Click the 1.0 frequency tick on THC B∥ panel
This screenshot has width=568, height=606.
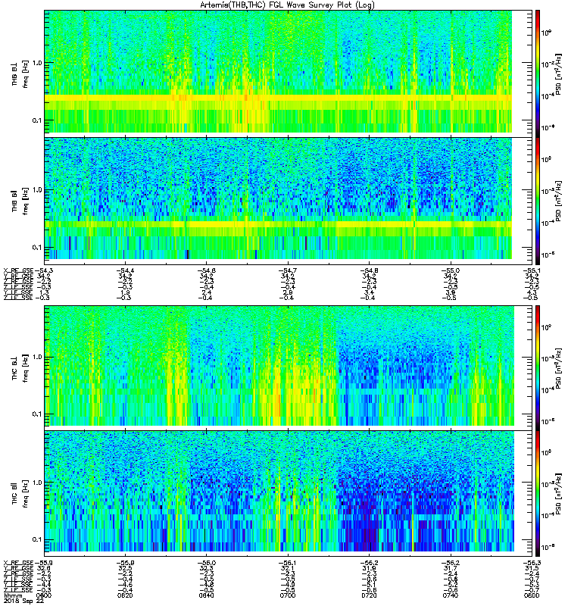[36, 483]
